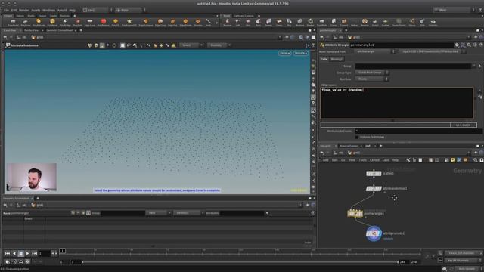The height and width of the screenshot is (272, 484).
Task: Click the network editor wrench tools icon
Action: (408, 160)
